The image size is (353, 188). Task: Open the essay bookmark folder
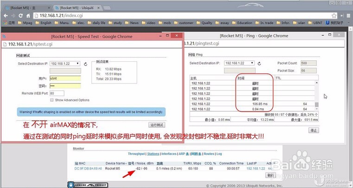tap(222, 23)
